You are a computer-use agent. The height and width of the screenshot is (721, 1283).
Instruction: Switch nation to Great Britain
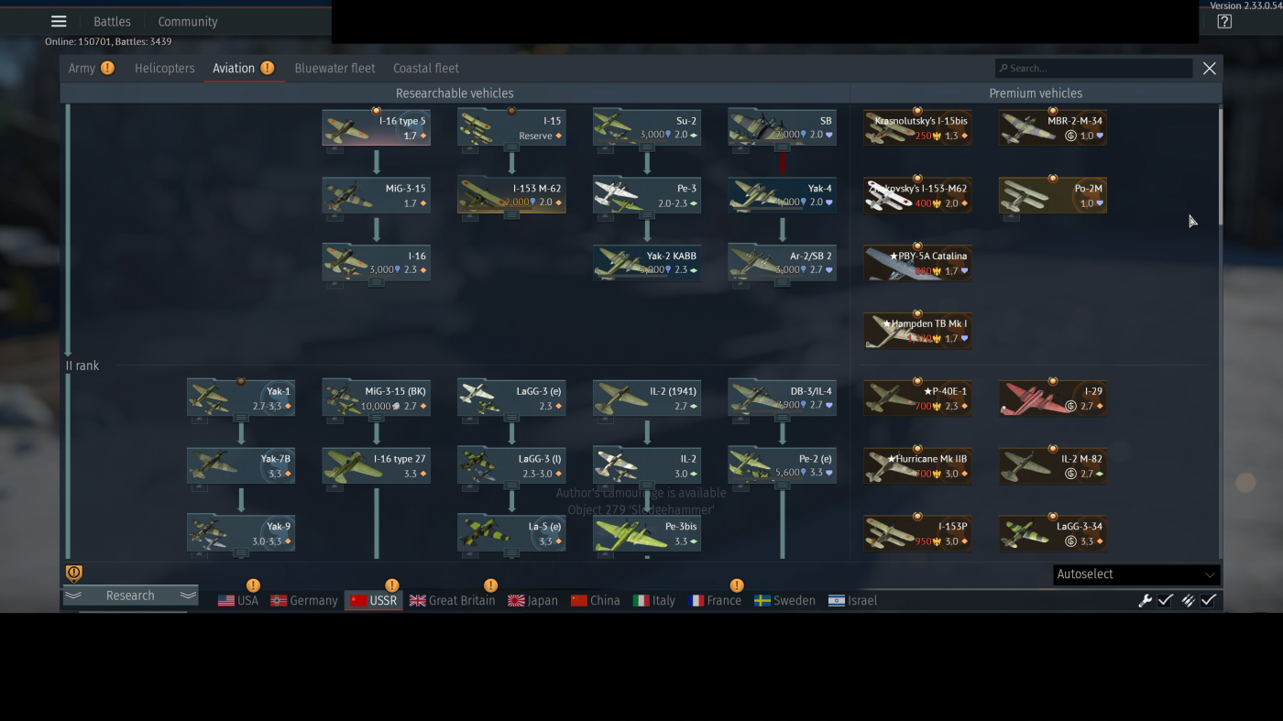[452, 601]
